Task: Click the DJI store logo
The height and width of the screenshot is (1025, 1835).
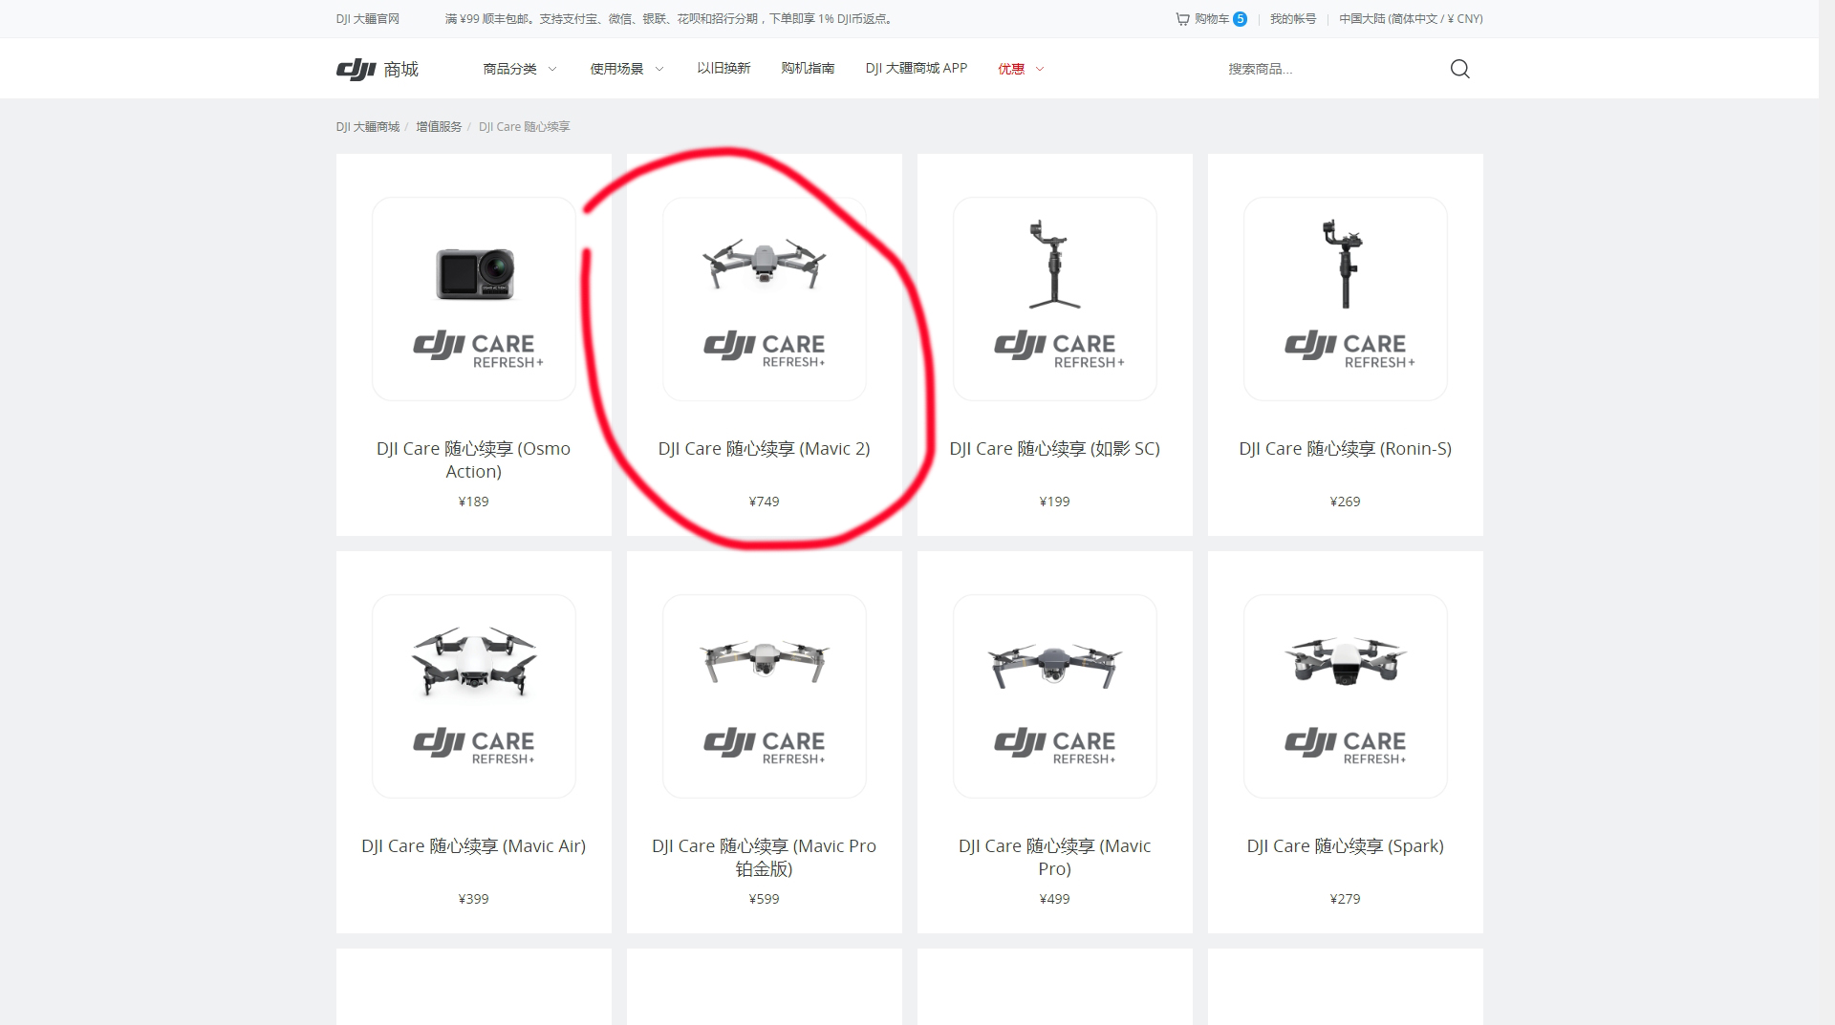Action: 377,69
